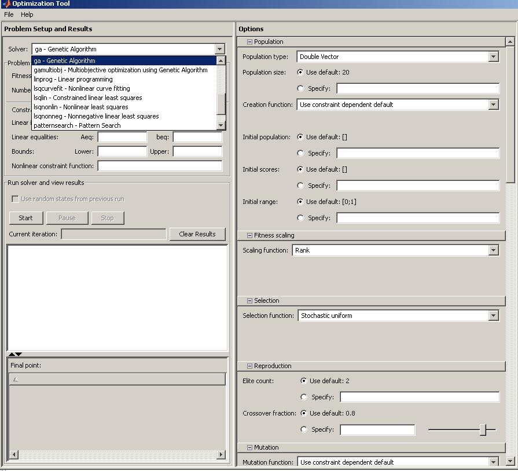Open the Selection function dropdown
This screenshot has width=518, height=471.
493,316
